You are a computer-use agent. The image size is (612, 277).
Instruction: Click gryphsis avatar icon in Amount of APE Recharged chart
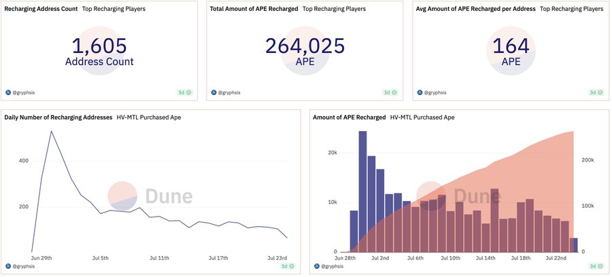tap(317, 267)
